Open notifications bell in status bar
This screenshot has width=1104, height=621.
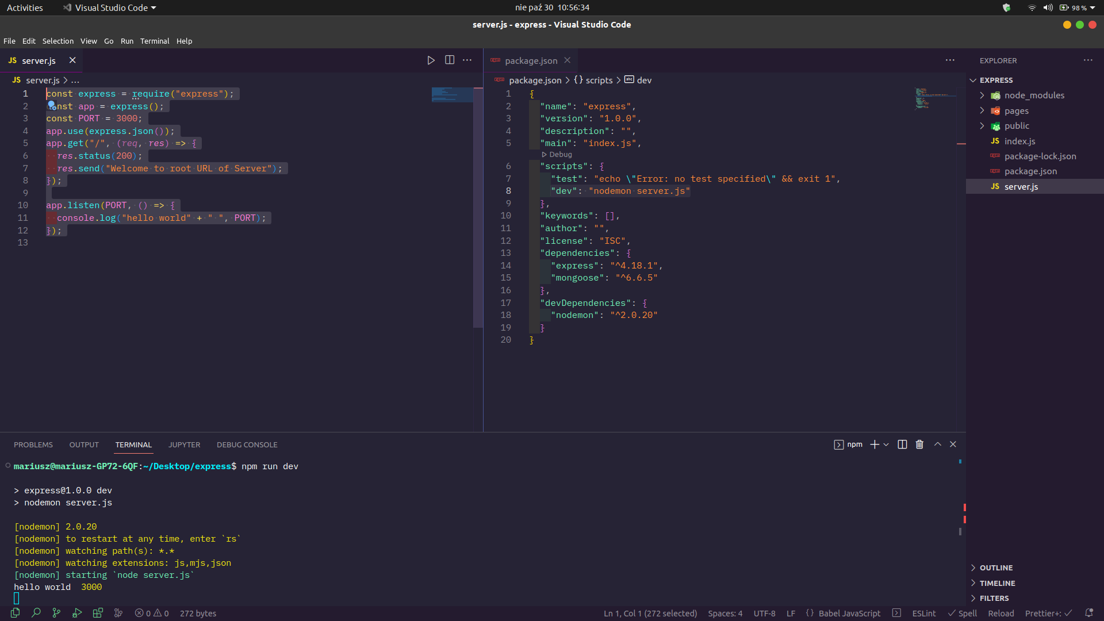point(1088,613)
